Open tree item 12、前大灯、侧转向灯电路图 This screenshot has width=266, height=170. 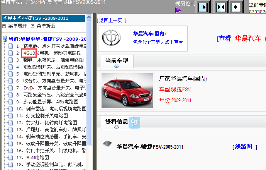pyautogui.click(x=47, y=123)
